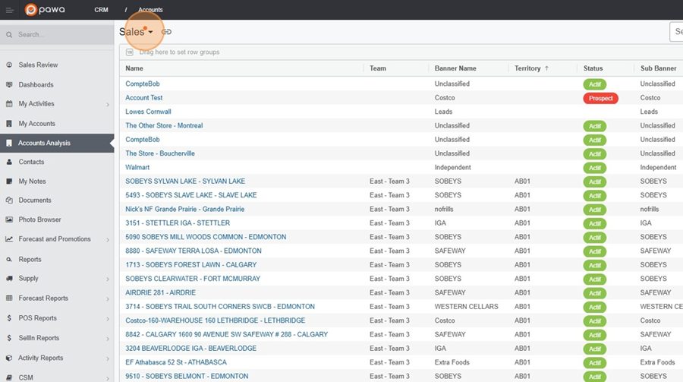Open EF Athabasca 52 St - ATHABASCA account
The width and height of the screenshot is (683, 382).
pyautogui.click(x=176, y=362)
